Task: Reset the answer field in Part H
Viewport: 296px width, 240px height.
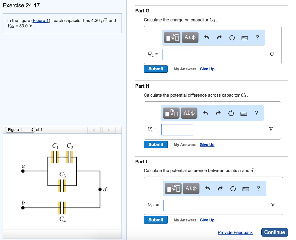Action: [231, 113]
